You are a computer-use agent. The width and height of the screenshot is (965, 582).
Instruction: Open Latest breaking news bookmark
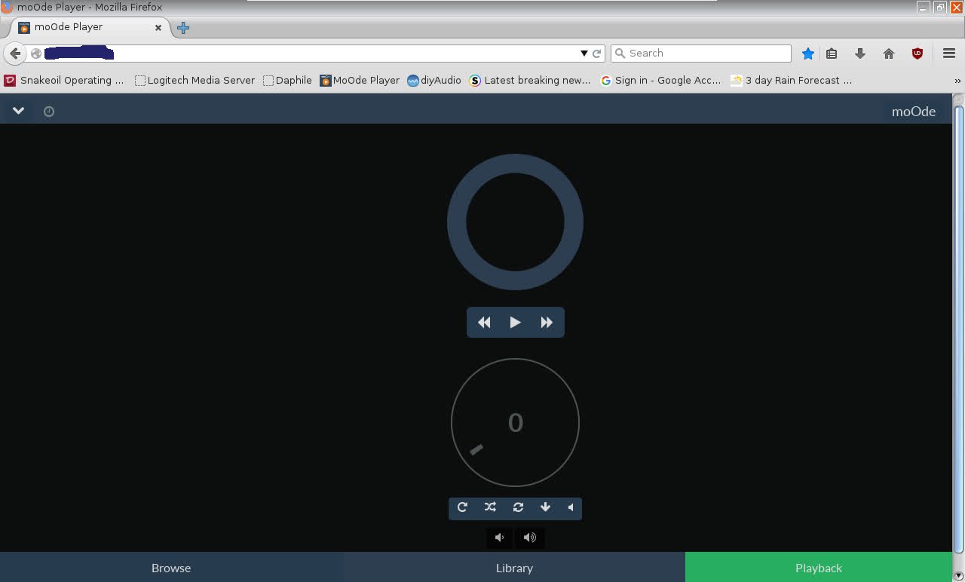529,80
